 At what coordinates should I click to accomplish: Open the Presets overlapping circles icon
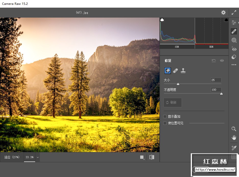[x=234, y=57]
